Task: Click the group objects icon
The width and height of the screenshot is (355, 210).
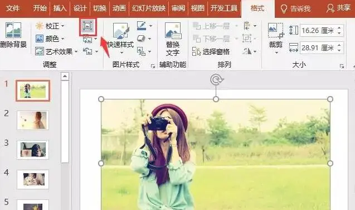Action: 247,39
